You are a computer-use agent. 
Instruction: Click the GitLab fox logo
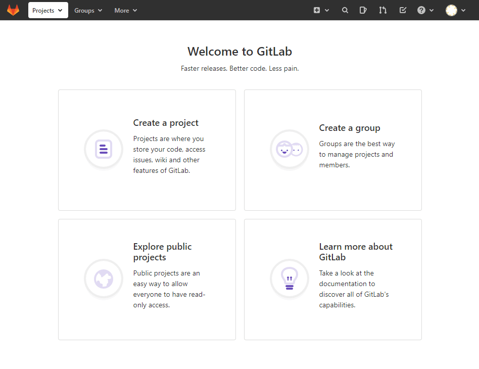[x=13, y=10]
